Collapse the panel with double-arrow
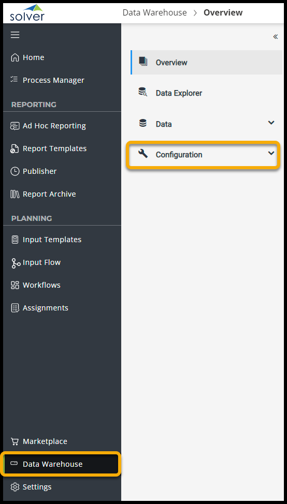 pyautogui.click(x=276, y=37)
